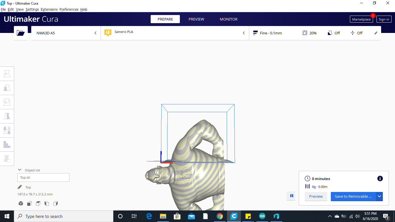Open the Marketplace
395x222 pixels.
(361, 19)
